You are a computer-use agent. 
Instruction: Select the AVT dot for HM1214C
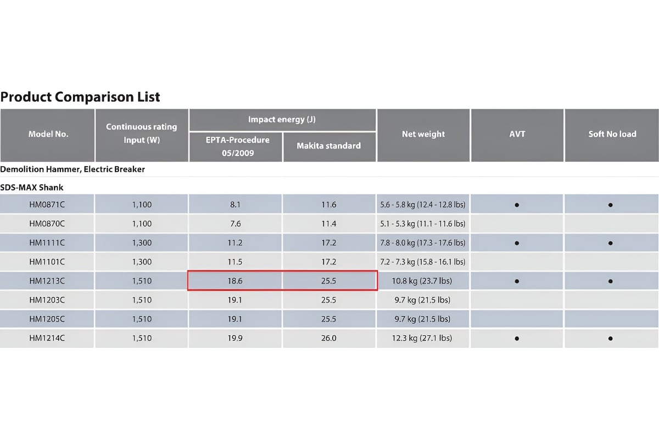click(517, 339)
